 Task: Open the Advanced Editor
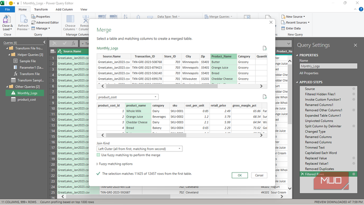45,22
